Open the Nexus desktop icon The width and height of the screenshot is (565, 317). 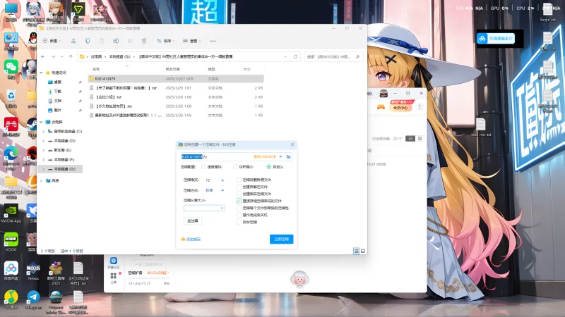pos(33,271)
